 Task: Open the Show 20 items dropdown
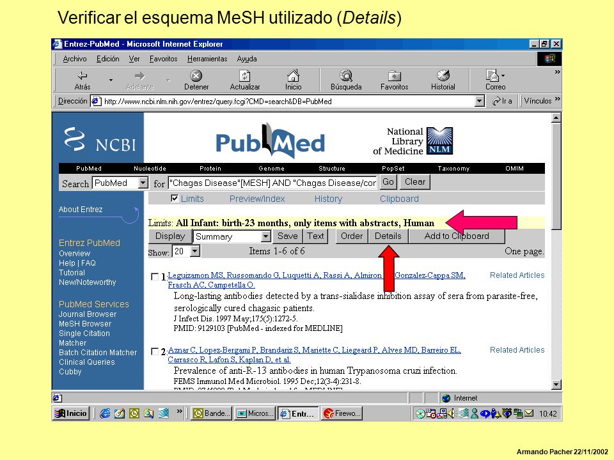195,251
